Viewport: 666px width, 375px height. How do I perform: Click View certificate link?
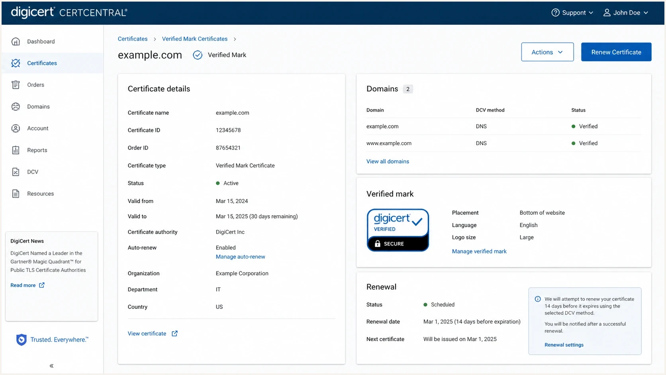point(147,334)
